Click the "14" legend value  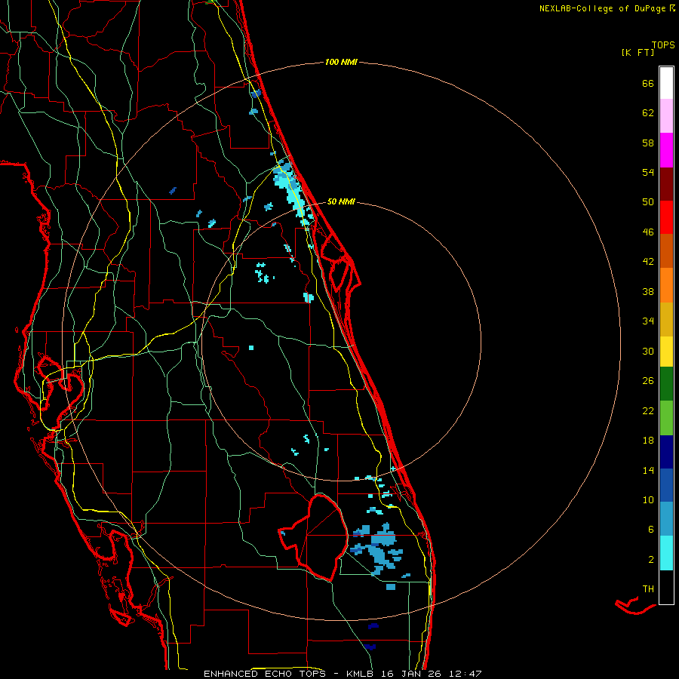pyautogui.click(x=648, y=470)
